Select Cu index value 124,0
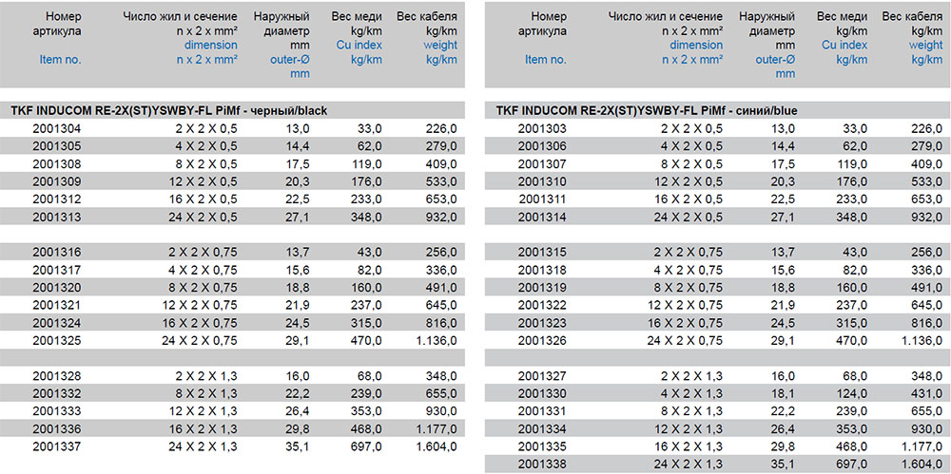Image resolution: width=951 pixels, height=474 pixels. [x=853, y=394]
